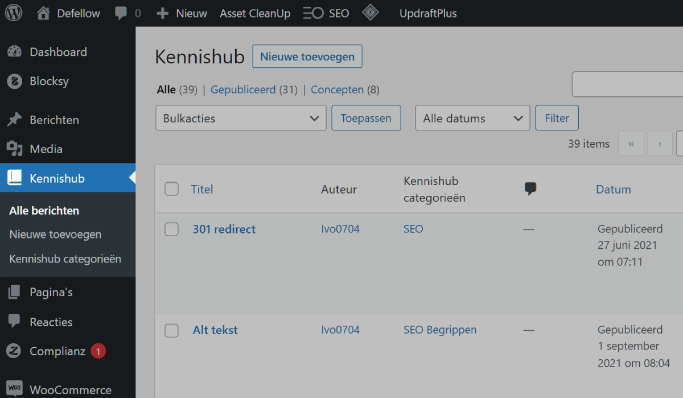Click the SEO toggle icon in admin bar
Image resolution: width=683 pixels, height=398 pixels.
click(313, 13)
